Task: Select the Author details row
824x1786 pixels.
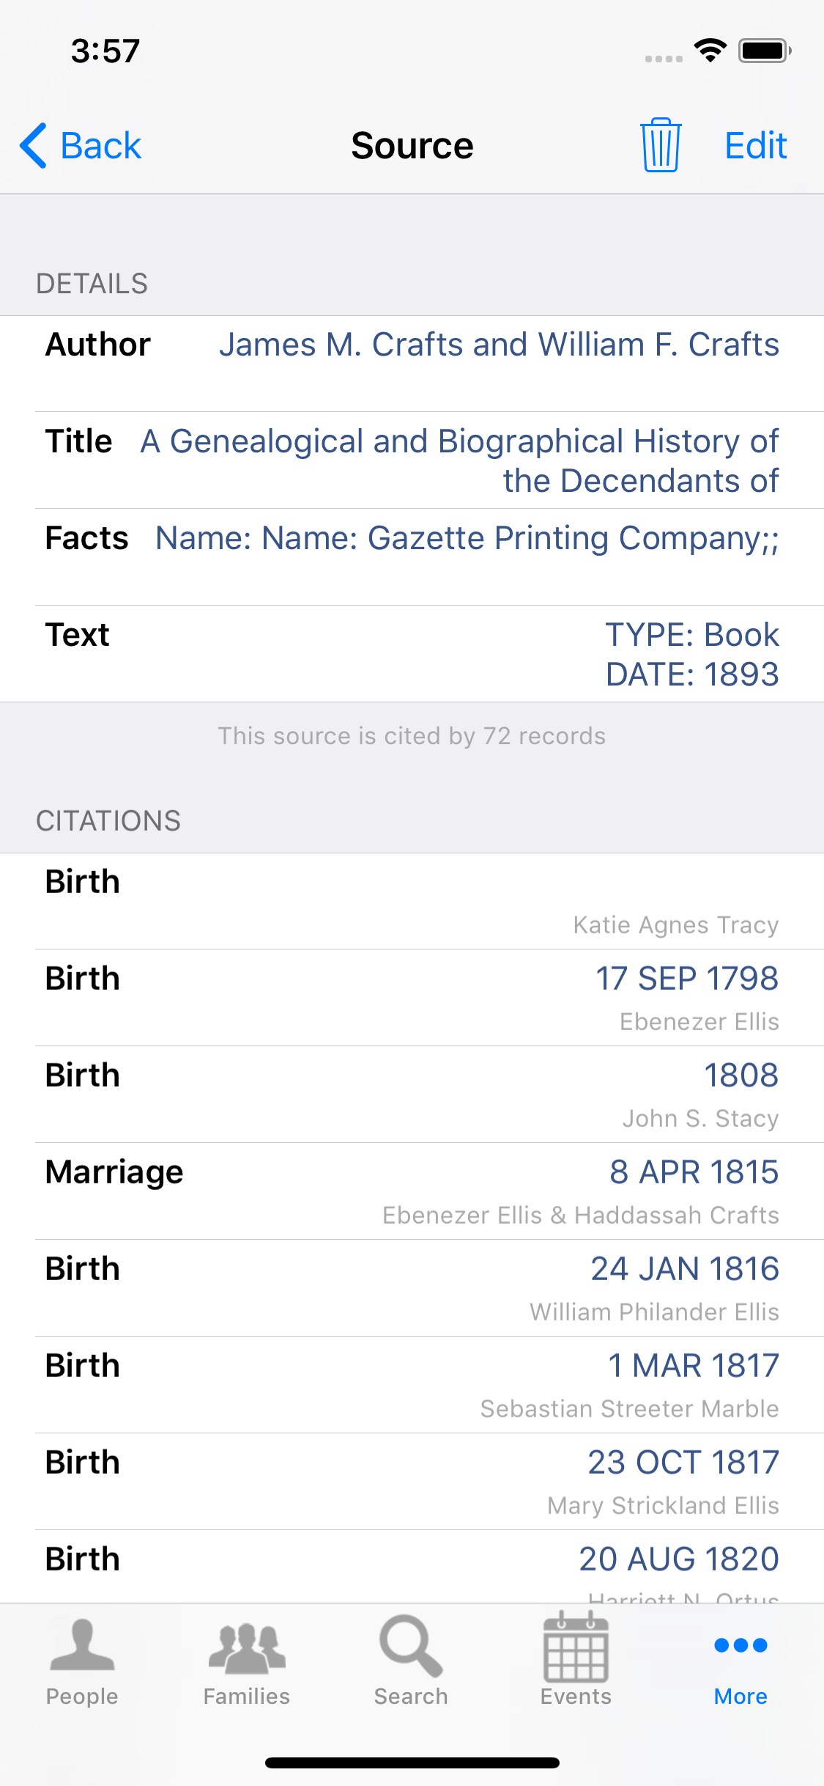Action: tap(412, 364)
